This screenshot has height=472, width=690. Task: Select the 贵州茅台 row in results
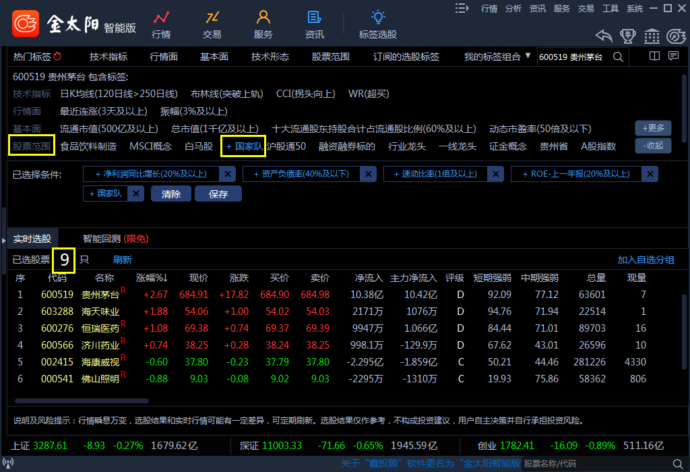(x=344, y=294)
